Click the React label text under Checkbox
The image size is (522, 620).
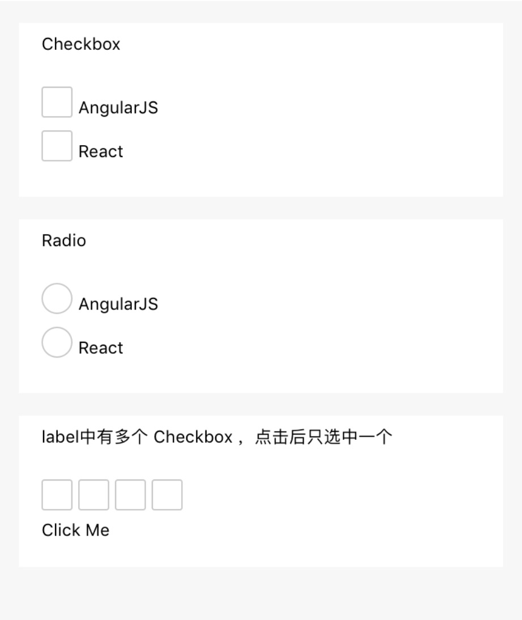click(100, 152)
